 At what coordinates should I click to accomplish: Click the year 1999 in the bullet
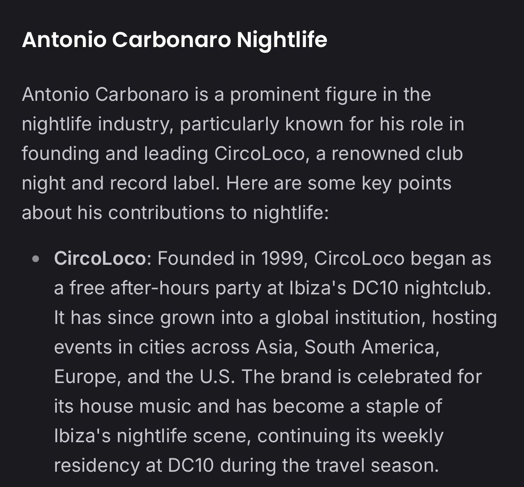[x=282, y=259]
